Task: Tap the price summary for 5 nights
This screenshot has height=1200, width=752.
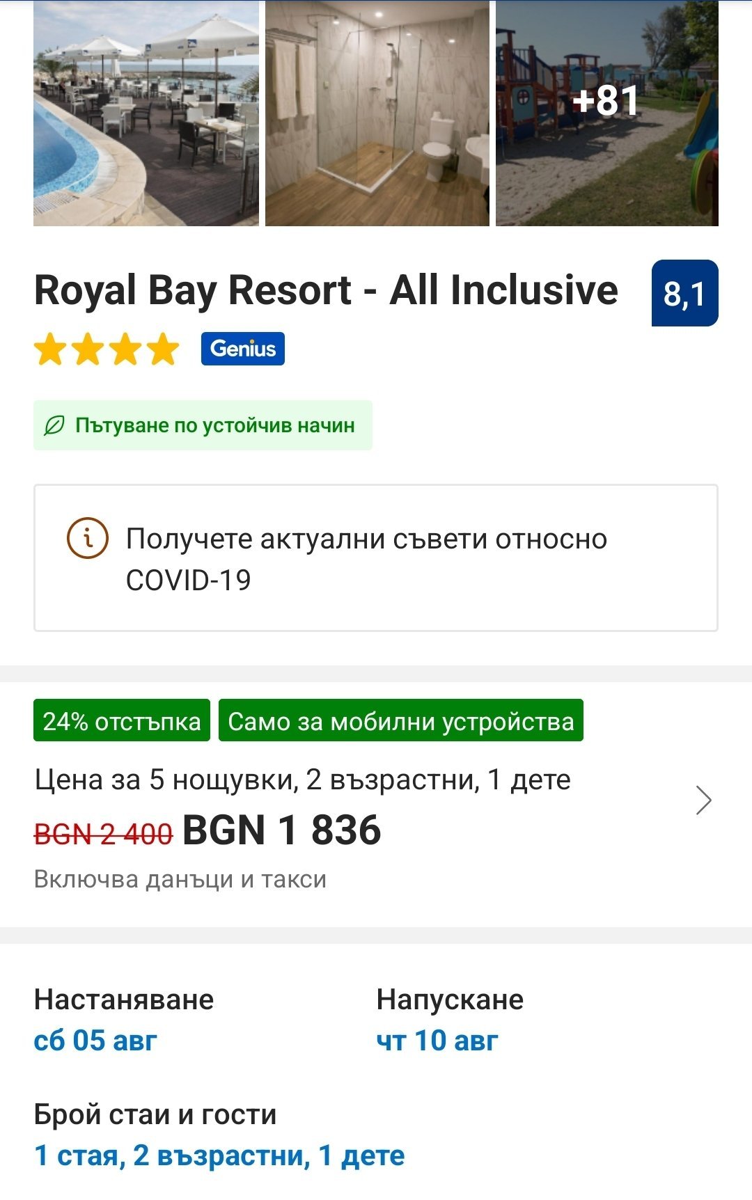Action: (x=302, y=780)
